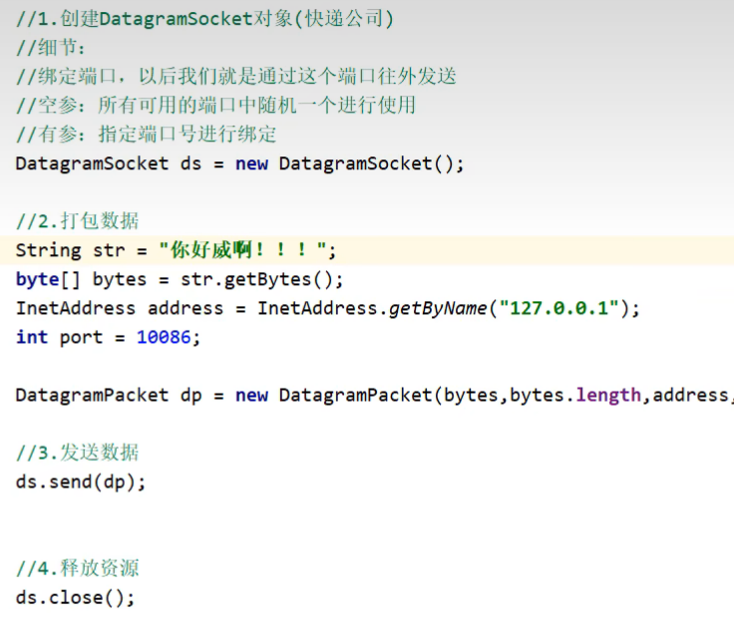
Task: Click the keyword "int" before port
Action: (32, 337)
